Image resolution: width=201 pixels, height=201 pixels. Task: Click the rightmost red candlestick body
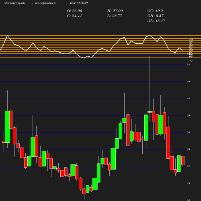[183, 160]
